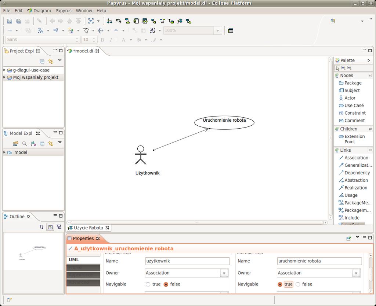
Task: Open the Project Explorer view menu
Action: (x=60, y=60)
